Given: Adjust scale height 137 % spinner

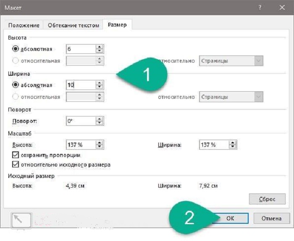Looking at the screenshot, I should (x=99, y=145).
